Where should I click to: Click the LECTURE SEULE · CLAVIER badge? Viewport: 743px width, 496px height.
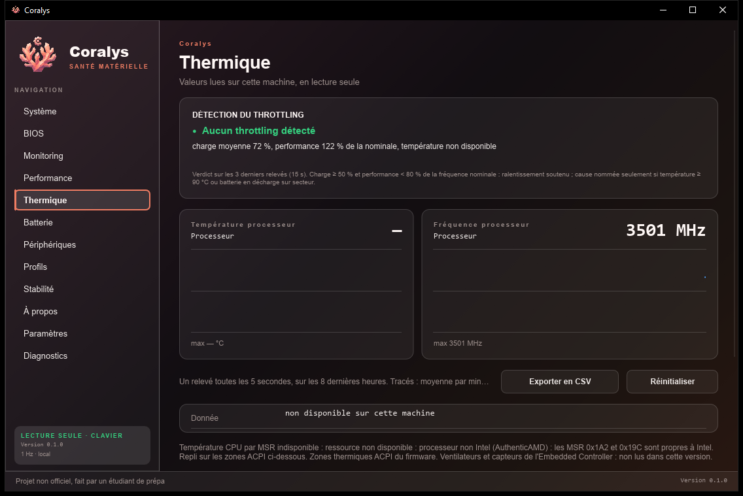click(71, 435)
